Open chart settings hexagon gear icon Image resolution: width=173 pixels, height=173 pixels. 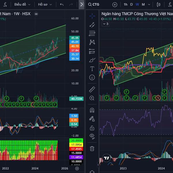77,168
